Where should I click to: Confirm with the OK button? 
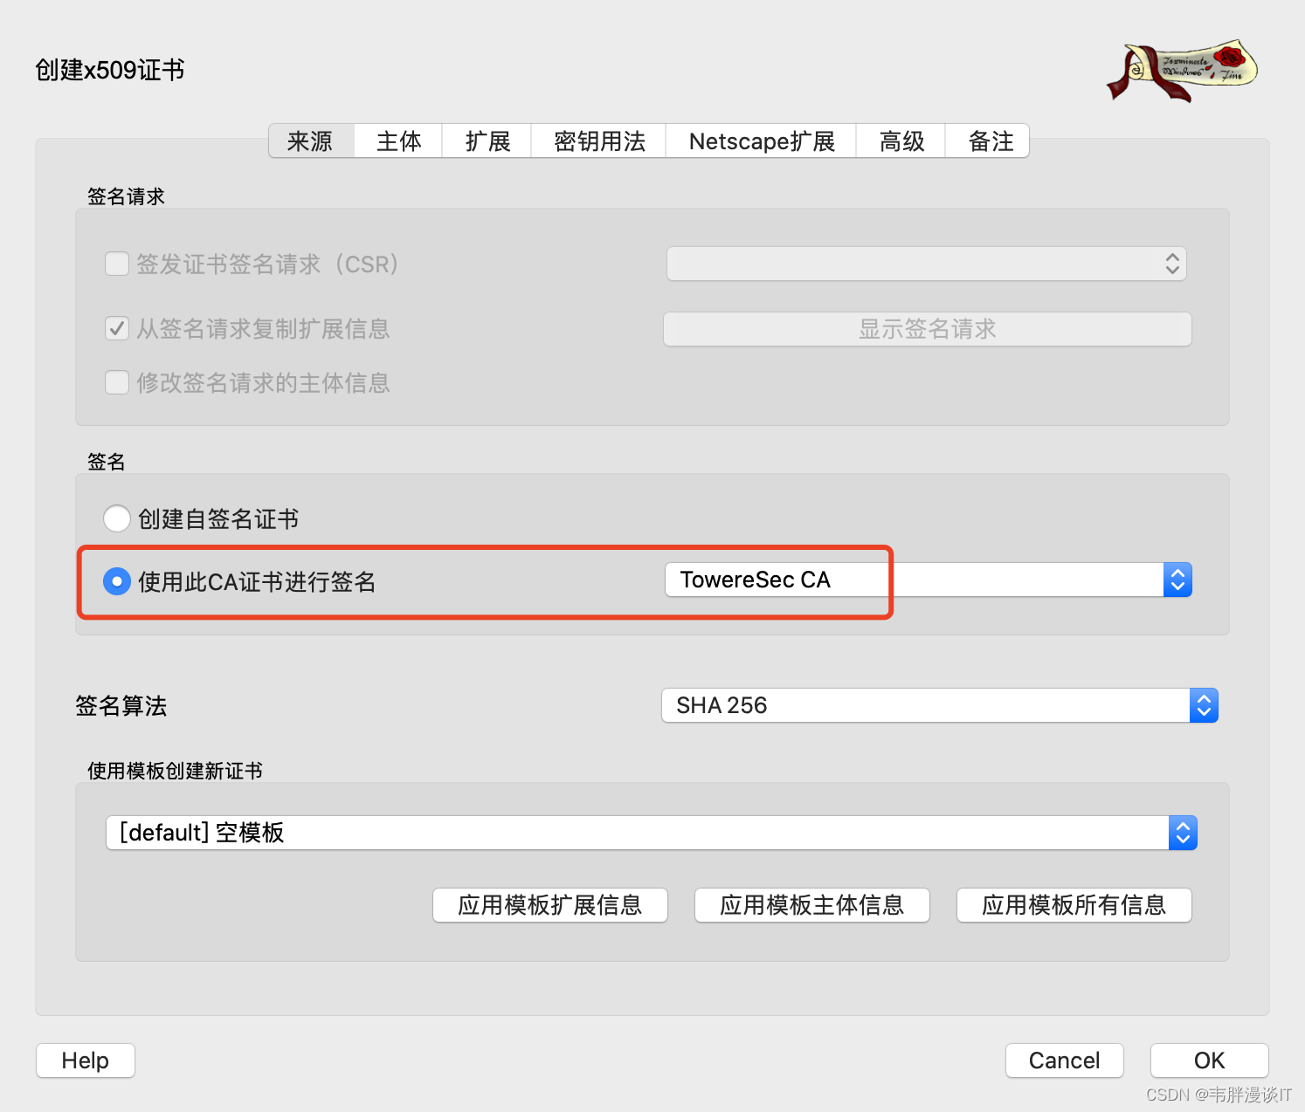1210,1061
